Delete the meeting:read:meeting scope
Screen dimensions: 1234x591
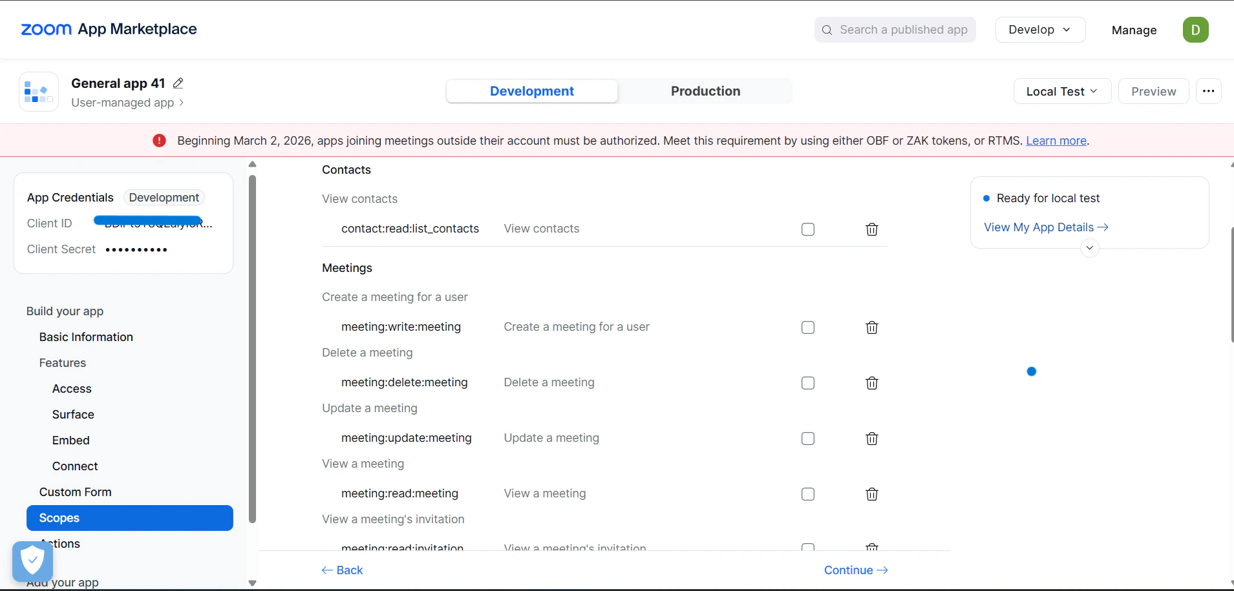coord(871,494)
